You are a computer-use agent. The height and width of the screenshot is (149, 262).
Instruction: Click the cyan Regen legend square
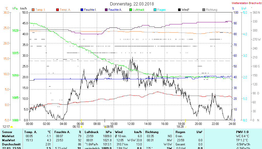[155, 10]
